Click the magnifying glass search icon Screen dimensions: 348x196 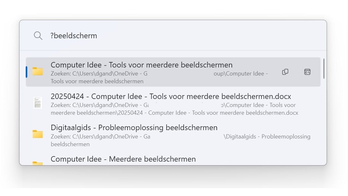pyautogui.click(x=38, y=35)
